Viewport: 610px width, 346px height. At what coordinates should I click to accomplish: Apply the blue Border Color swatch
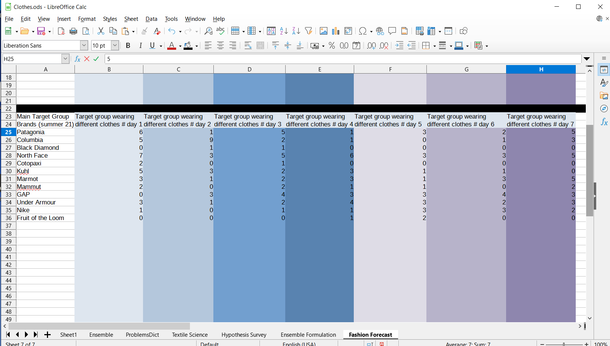pos(459,45)
